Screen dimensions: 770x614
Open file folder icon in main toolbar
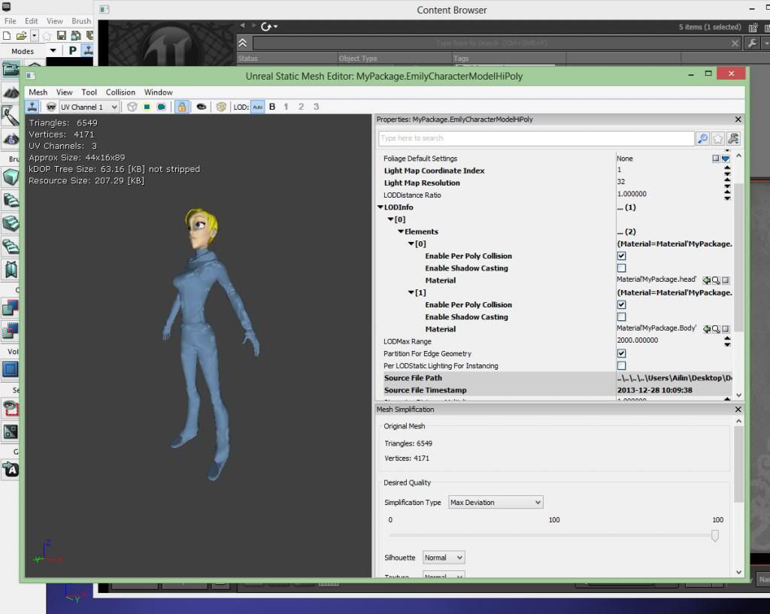tap(21, 35)
